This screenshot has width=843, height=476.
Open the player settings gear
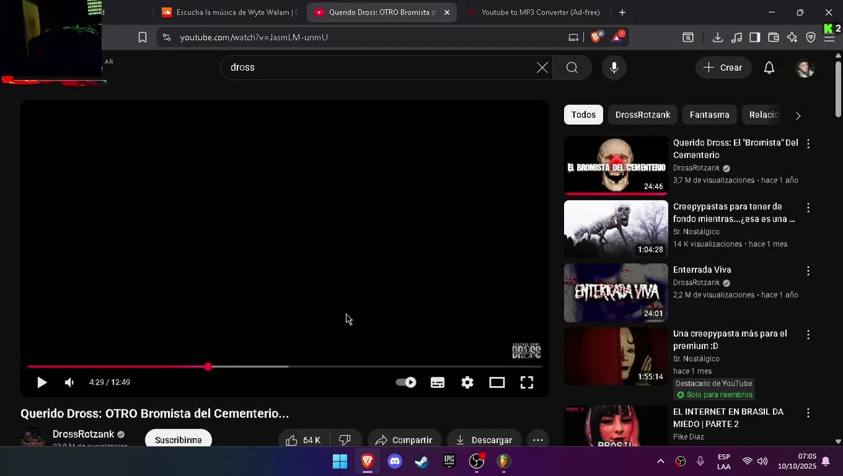[x=467, y=382]
